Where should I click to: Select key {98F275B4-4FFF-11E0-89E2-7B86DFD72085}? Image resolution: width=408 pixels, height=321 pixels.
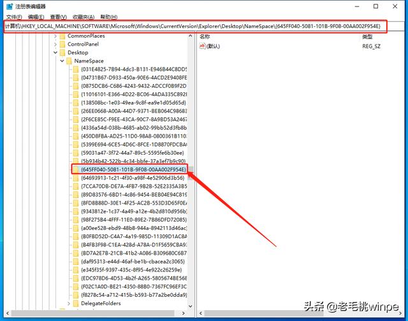point(134,220)
